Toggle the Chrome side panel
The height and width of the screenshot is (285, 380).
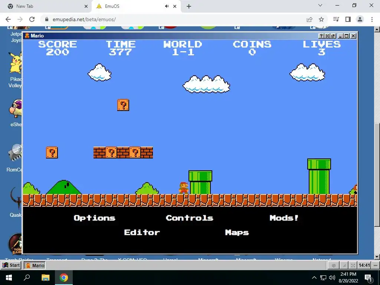(348, 19)
